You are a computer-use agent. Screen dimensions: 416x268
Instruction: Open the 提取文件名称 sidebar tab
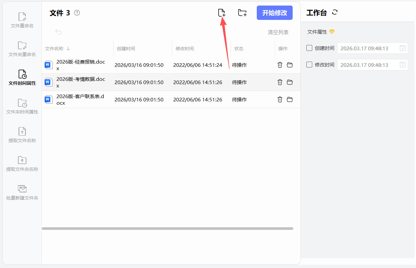[22, 135]
